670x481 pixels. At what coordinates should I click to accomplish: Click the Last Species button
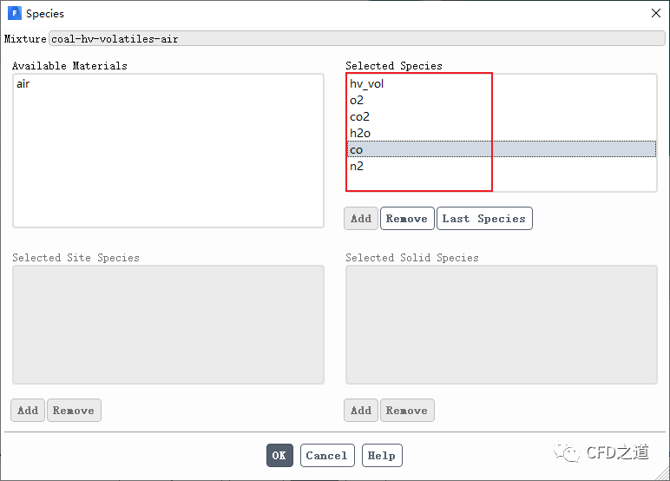[x=483, y=219]
